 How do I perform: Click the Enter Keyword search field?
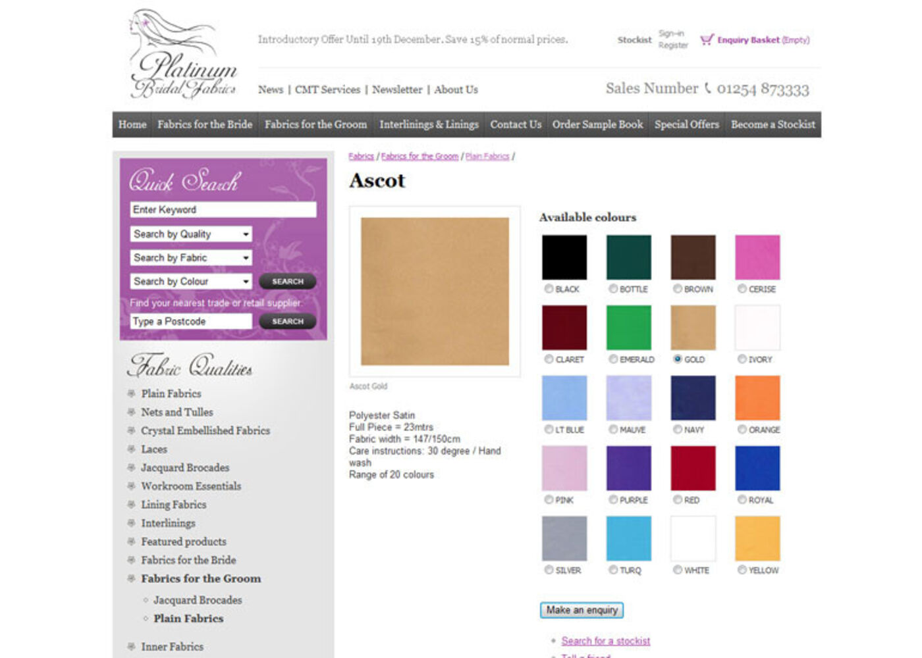click(x=223, y=210)
